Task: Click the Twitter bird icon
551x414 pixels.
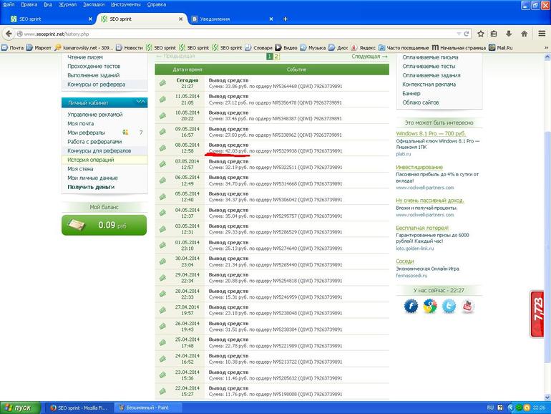Action: point(449,306)
